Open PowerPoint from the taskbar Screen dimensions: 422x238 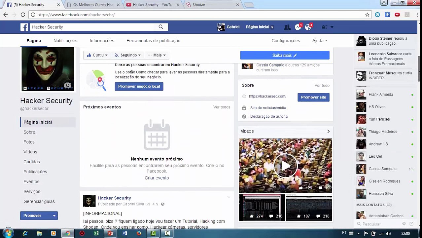[x=110, y=233]
